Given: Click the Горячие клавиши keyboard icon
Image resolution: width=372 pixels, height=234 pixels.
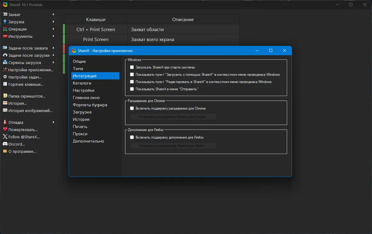Looking at the screenshot, I should [x=5, y=85].
